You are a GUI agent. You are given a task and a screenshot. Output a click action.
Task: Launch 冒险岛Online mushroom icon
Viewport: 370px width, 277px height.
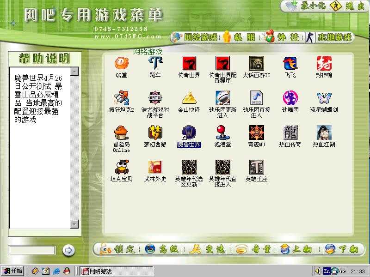(x=122, y=132)
